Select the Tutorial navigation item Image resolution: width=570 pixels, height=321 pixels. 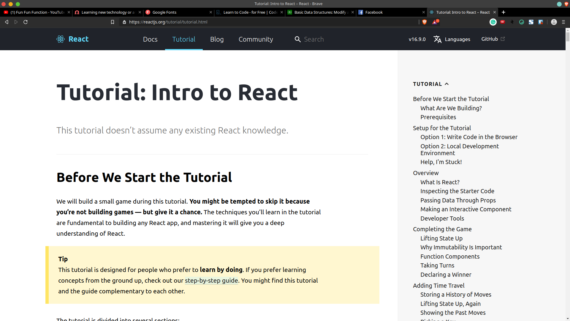184,39
